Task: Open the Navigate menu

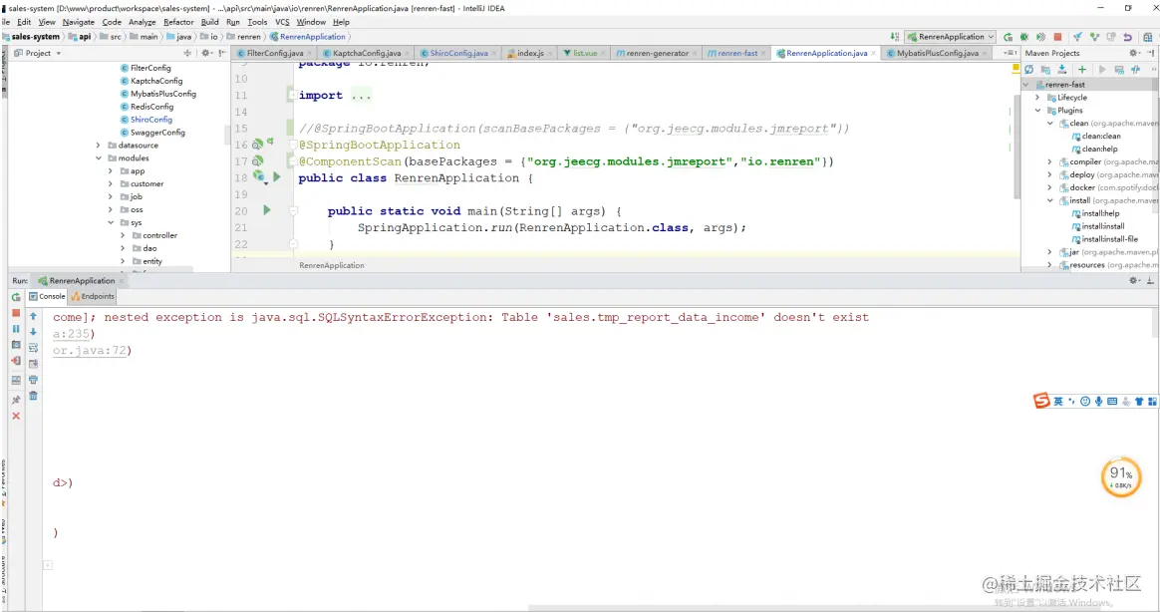Action: click(78, 22)
